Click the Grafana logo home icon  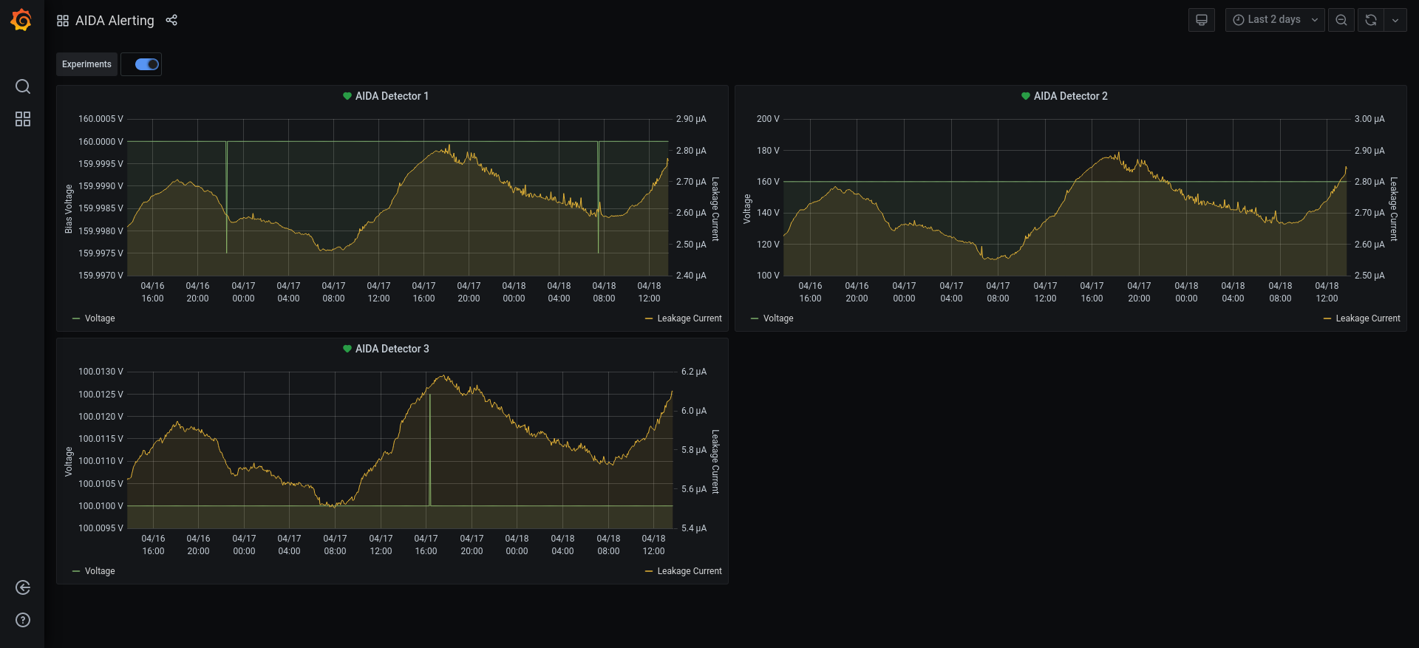tap(21, 20)
